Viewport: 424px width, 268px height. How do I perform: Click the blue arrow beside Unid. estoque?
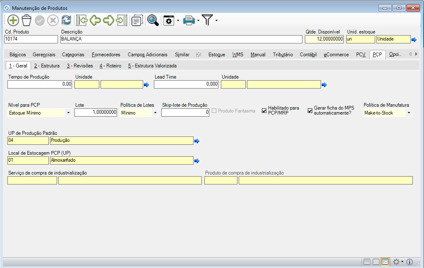pos(414,40)
